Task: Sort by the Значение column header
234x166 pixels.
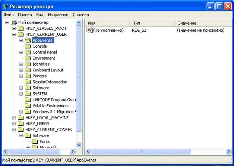Action: 203,23
